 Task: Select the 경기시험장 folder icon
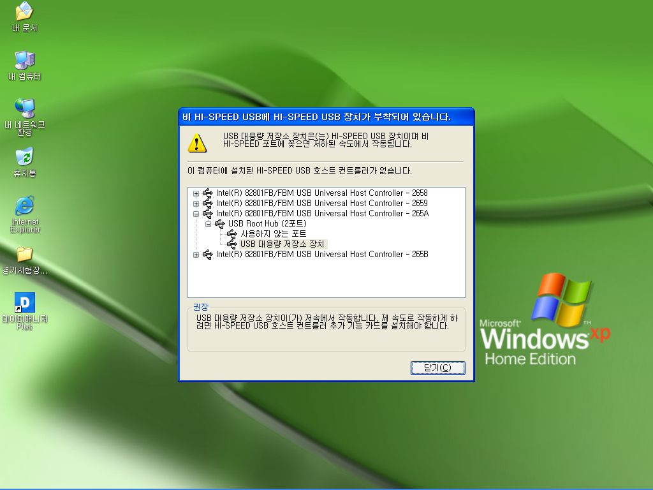point(25,260)
